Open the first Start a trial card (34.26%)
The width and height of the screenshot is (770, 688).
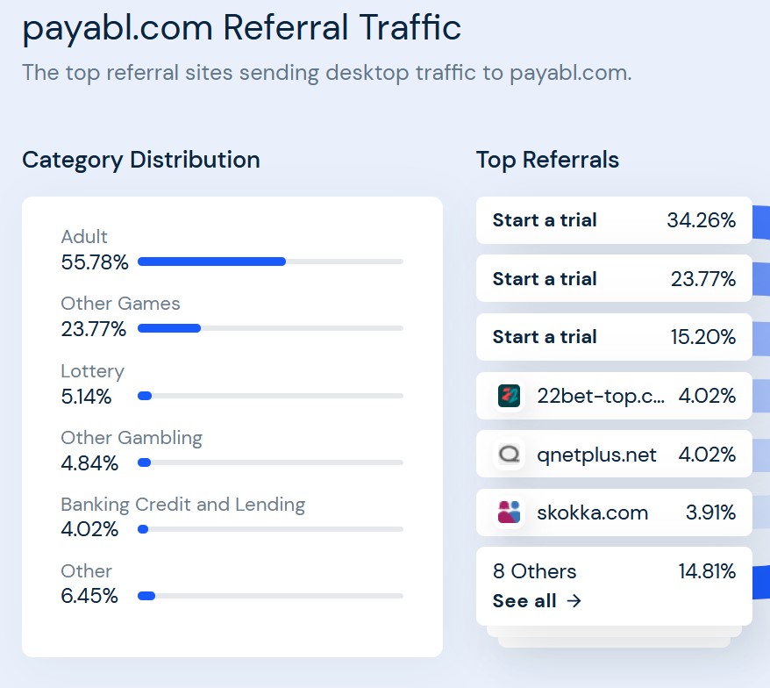pyautogui.click(x=614, y=220)
